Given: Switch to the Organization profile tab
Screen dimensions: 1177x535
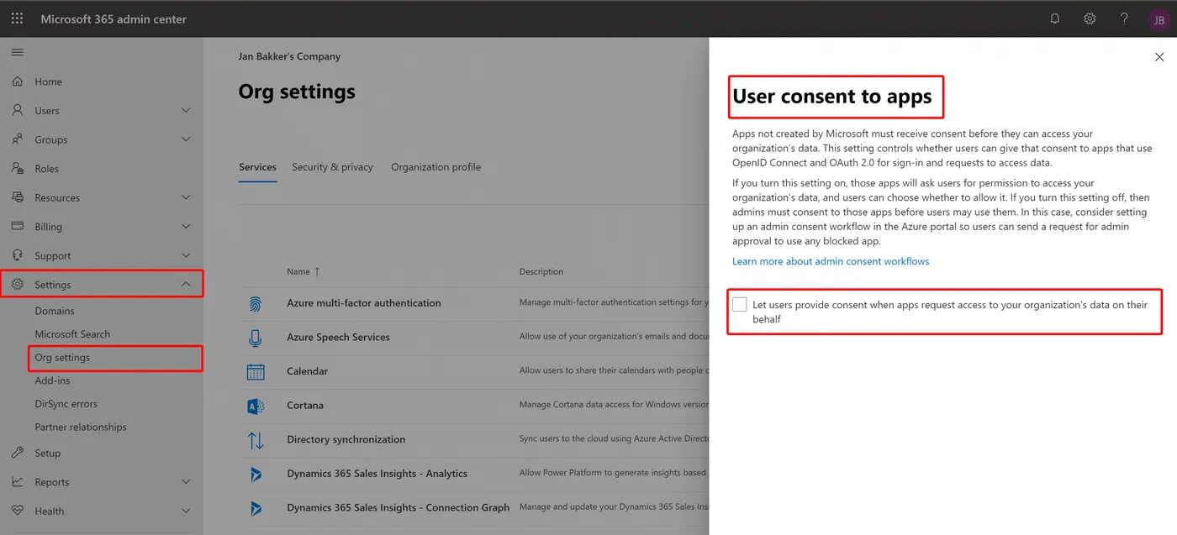Looking at the screenshot, I should [x=435, y=167].
